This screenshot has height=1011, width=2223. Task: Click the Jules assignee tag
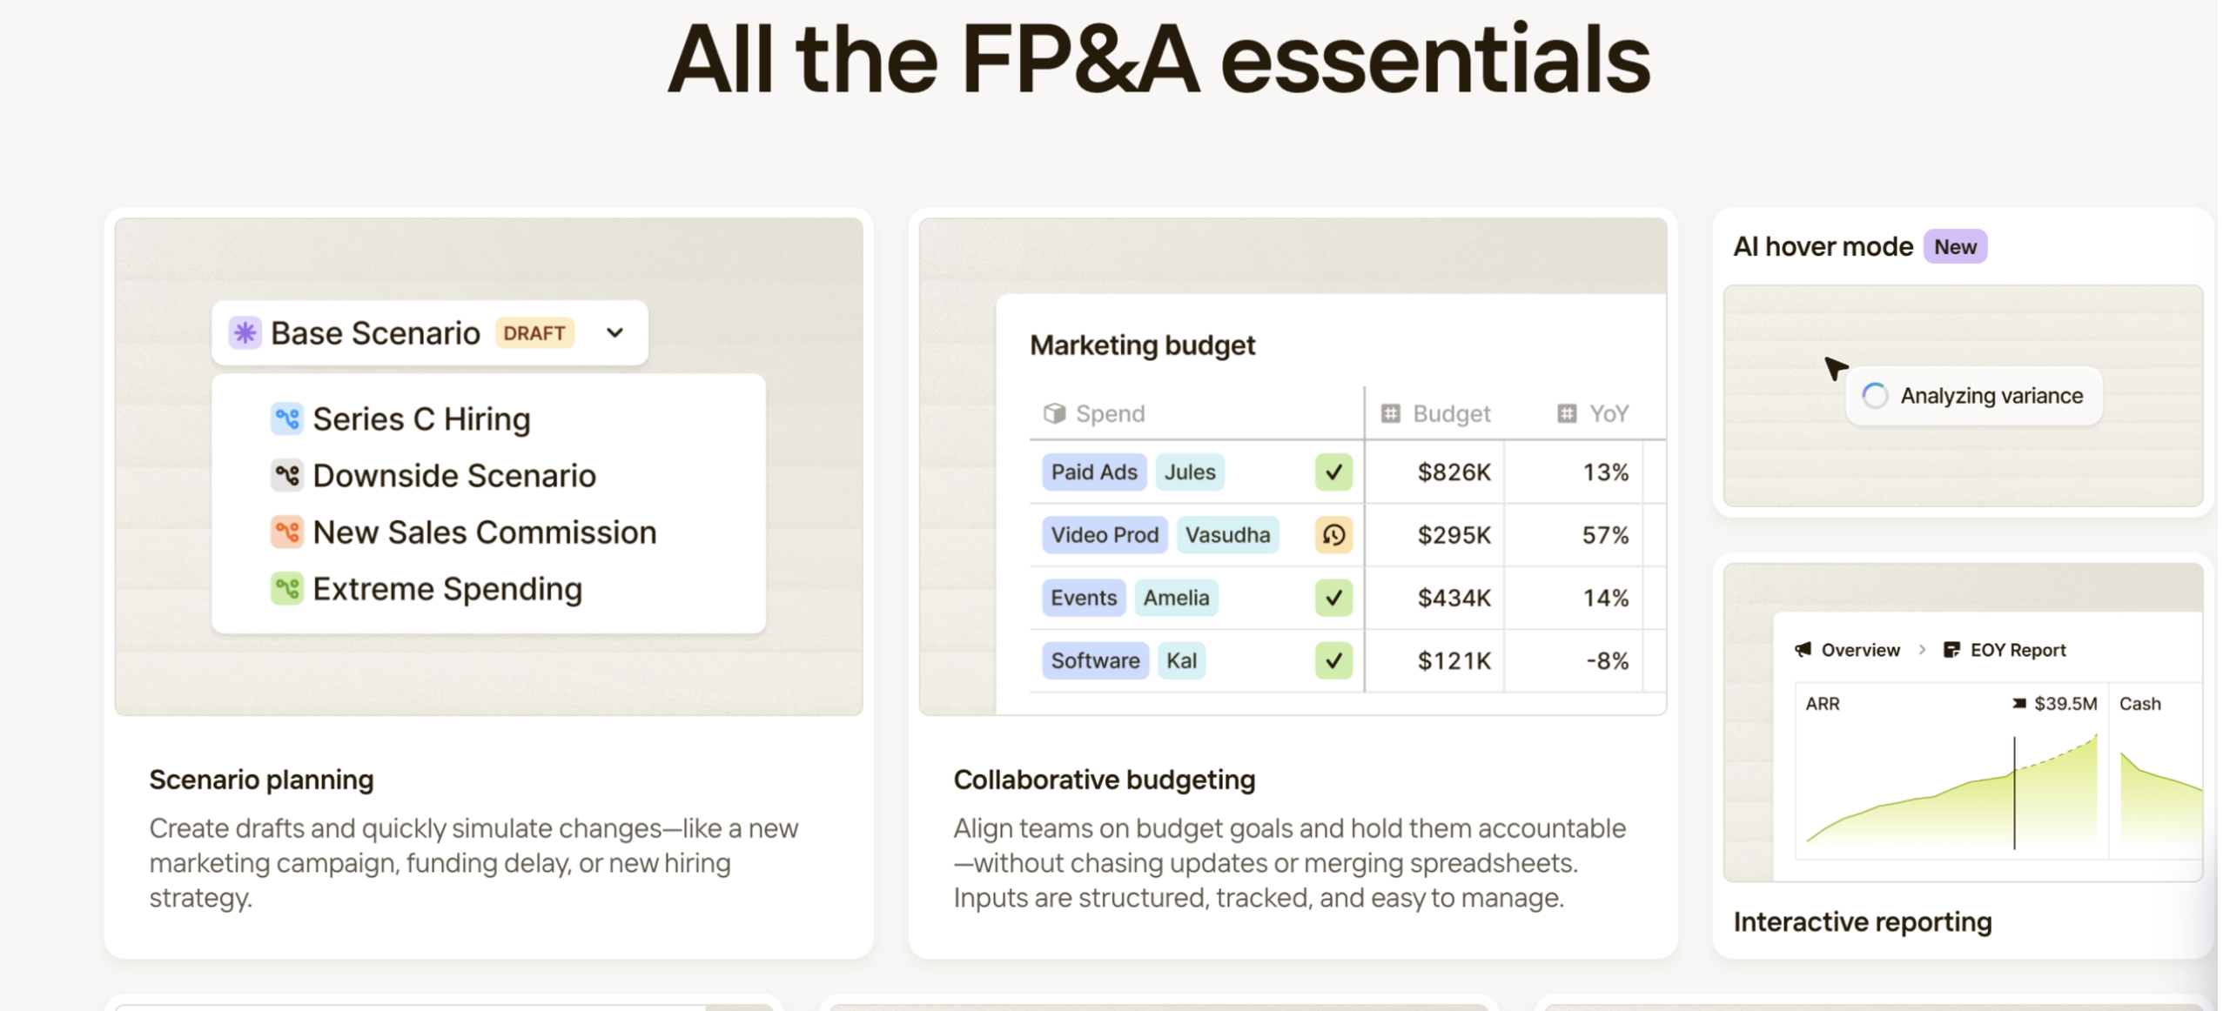pyautogui.click(x=1189, y=472)
